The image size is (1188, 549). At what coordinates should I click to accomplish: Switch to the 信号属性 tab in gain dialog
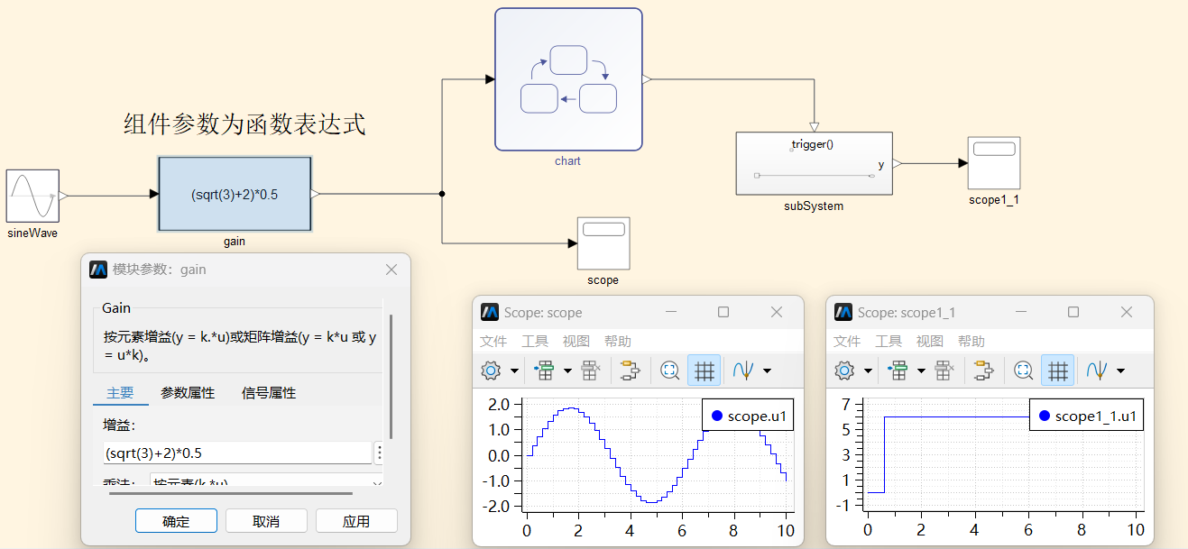coord(269,393)
